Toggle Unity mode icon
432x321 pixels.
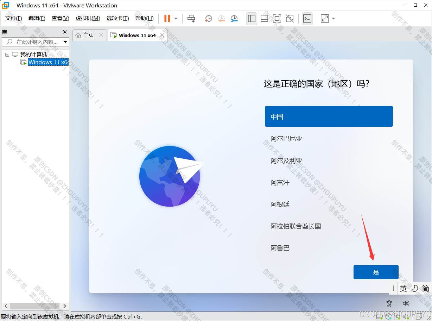click(290, 19)
